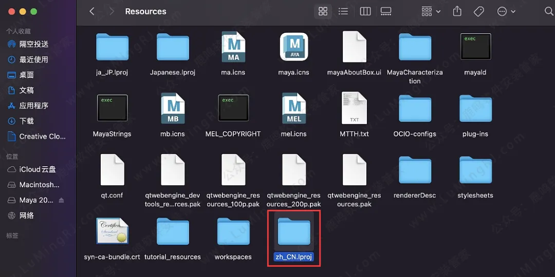Select the syn-ca-bundle.crt certificate file

pyautogui.click(x=112, y=232)
